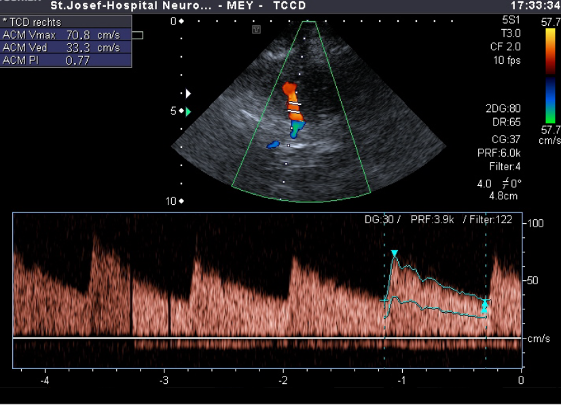Click the 5S1 probe label

[x=511, y=20]
